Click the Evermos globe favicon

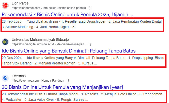click(5, 78)
